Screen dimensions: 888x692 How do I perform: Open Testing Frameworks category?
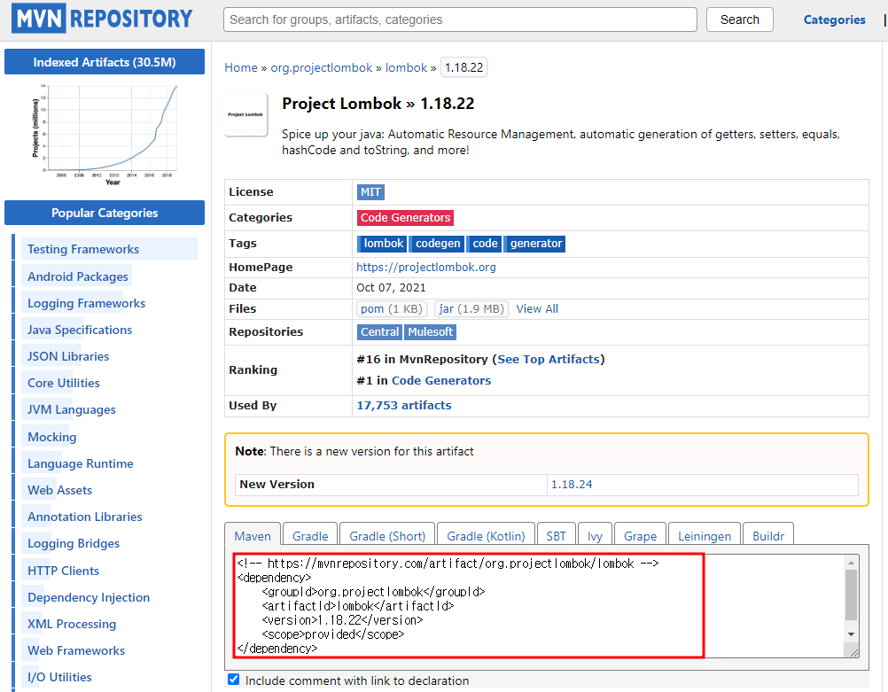83,249
